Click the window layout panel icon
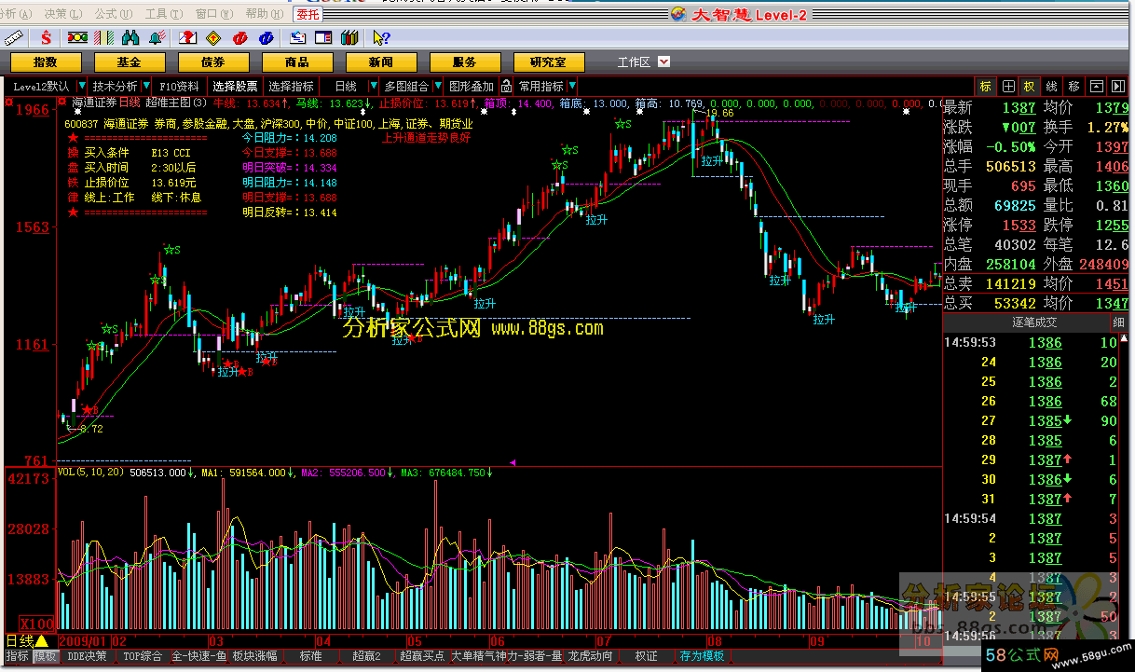Viewport: 1135px width, 672px height. 323,38
